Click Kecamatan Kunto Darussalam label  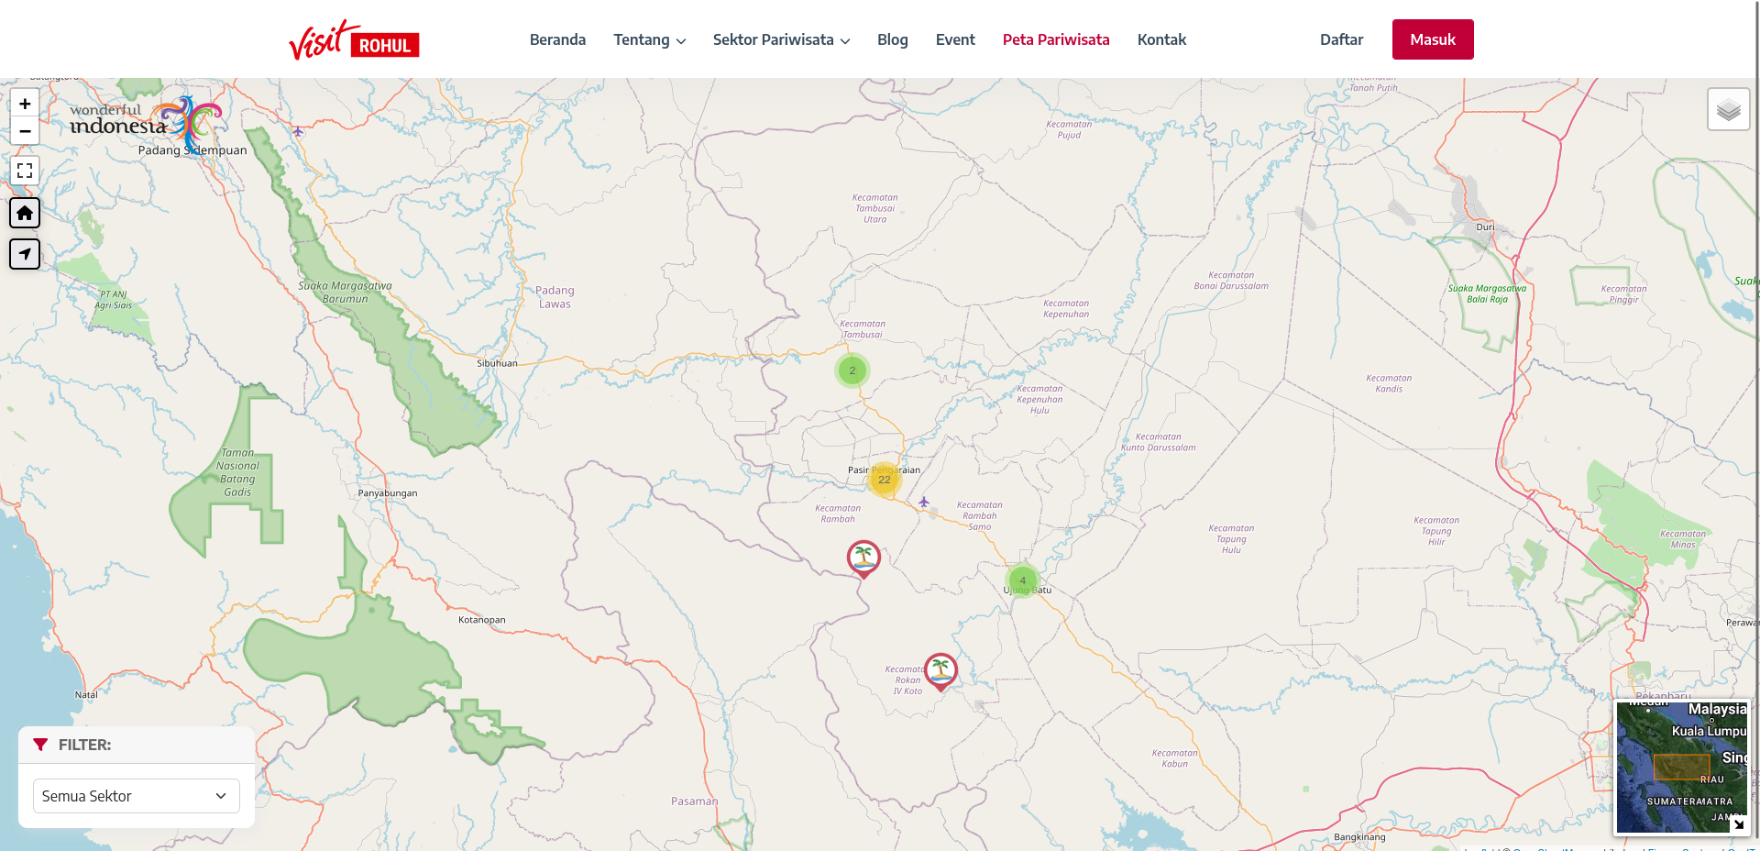pyautogui.click(x=1158, y=442)
